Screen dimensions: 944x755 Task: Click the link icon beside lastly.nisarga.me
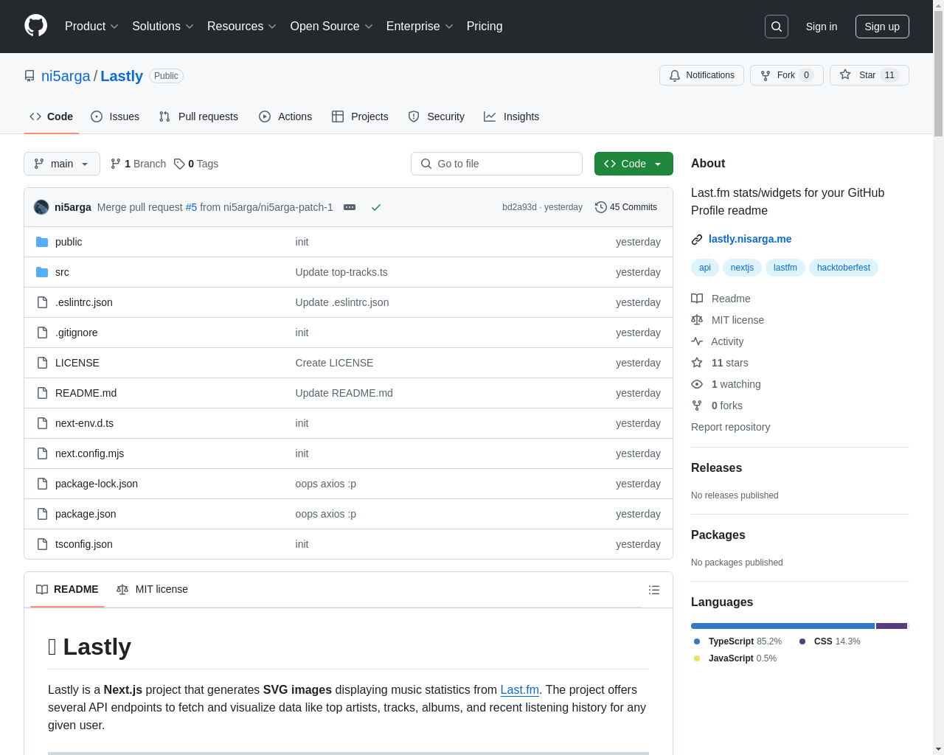click(697, 239)
